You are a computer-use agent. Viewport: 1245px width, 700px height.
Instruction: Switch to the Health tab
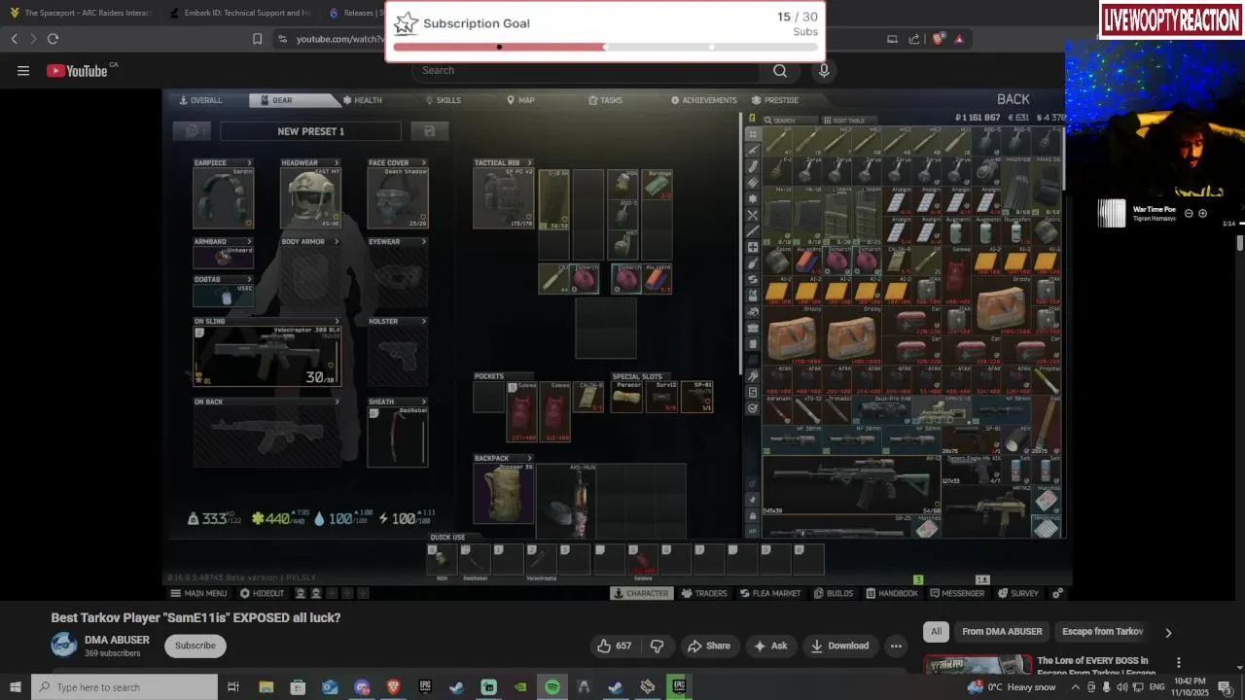[x=362, y=100]
